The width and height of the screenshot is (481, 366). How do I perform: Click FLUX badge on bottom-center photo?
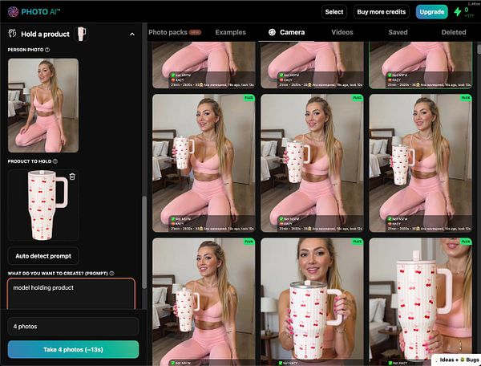357,242
